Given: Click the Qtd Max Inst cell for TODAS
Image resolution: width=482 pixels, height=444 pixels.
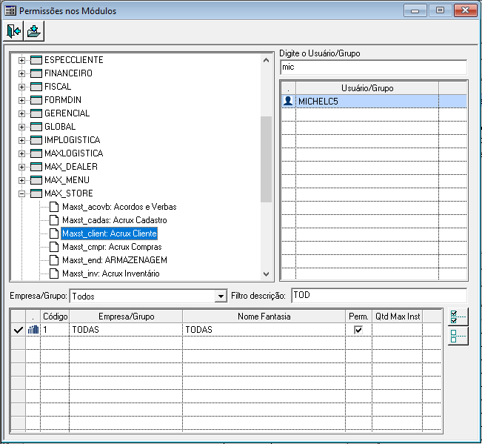Looking at the screenshot, I should [398, 330].
